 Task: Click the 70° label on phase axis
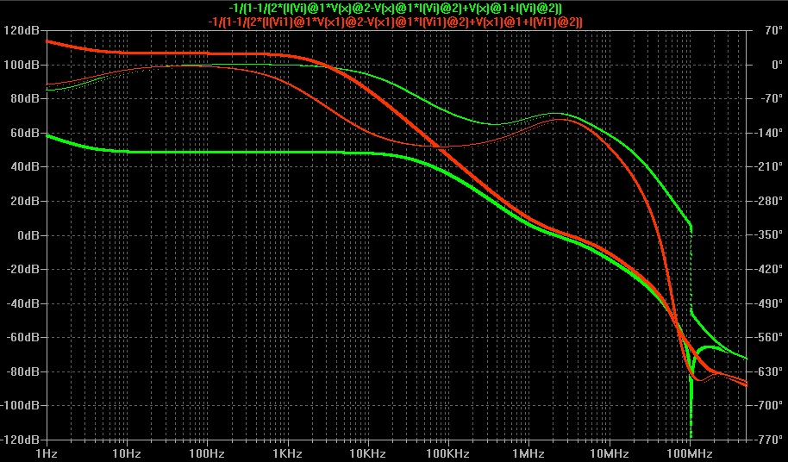(x=766, y=31)
